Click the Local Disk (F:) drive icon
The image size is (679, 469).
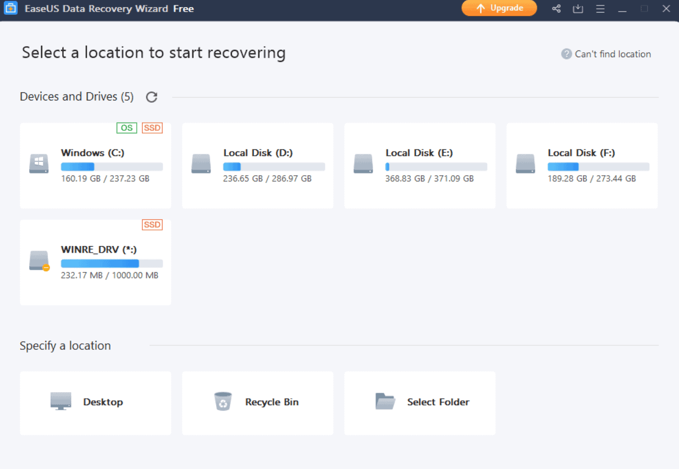pos(526,164)
